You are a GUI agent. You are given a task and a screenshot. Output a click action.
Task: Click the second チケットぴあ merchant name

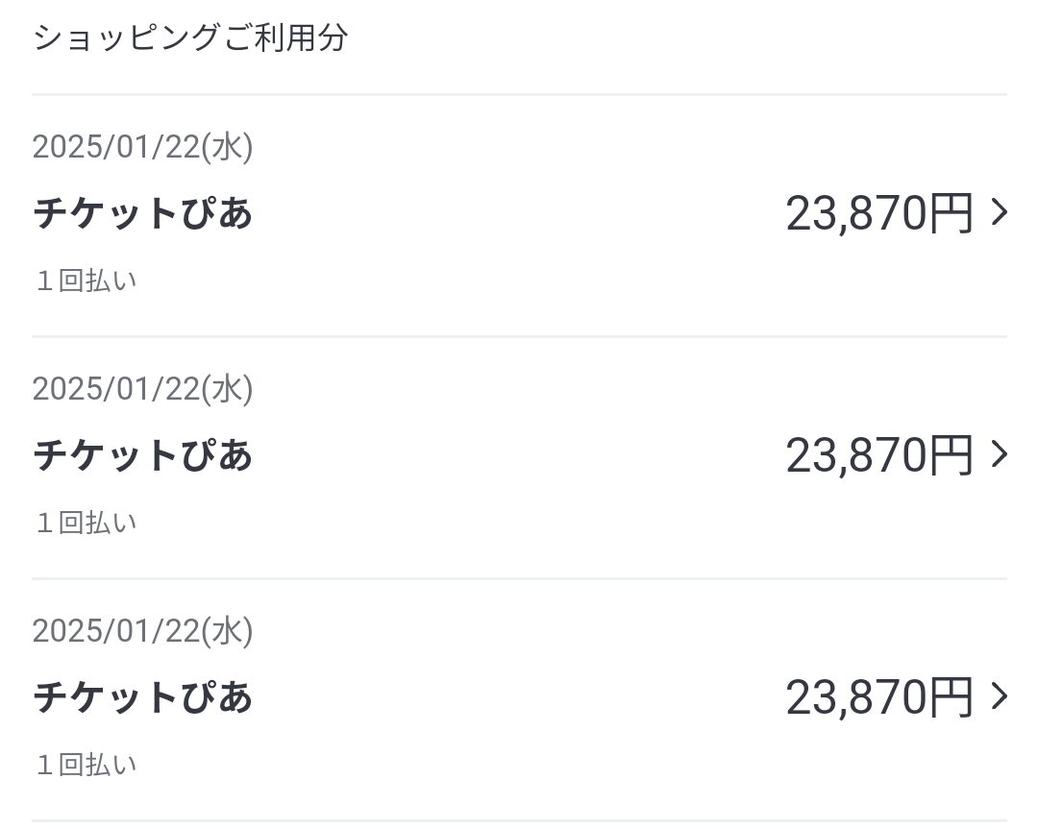[x=143, y=455]
